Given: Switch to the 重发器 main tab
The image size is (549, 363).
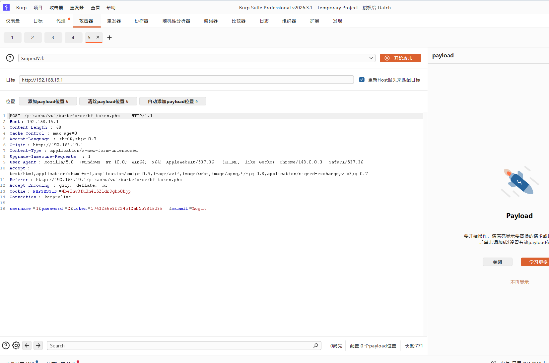Looking at the screenshot, I should click(x=114, y=21).
